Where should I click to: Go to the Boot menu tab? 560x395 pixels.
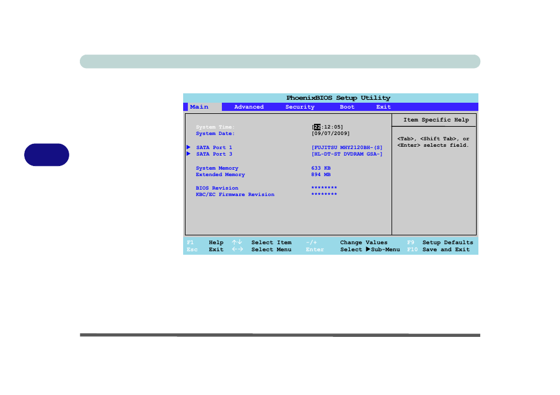point(347,107)
